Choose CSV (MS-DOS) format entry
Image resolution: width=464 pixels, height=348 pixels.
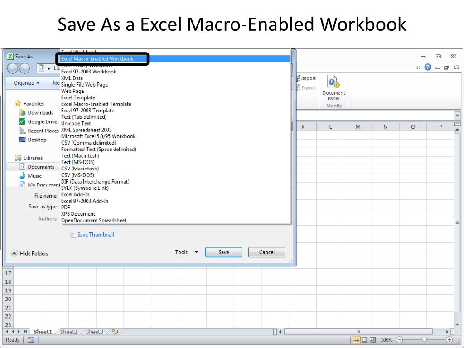175,175
